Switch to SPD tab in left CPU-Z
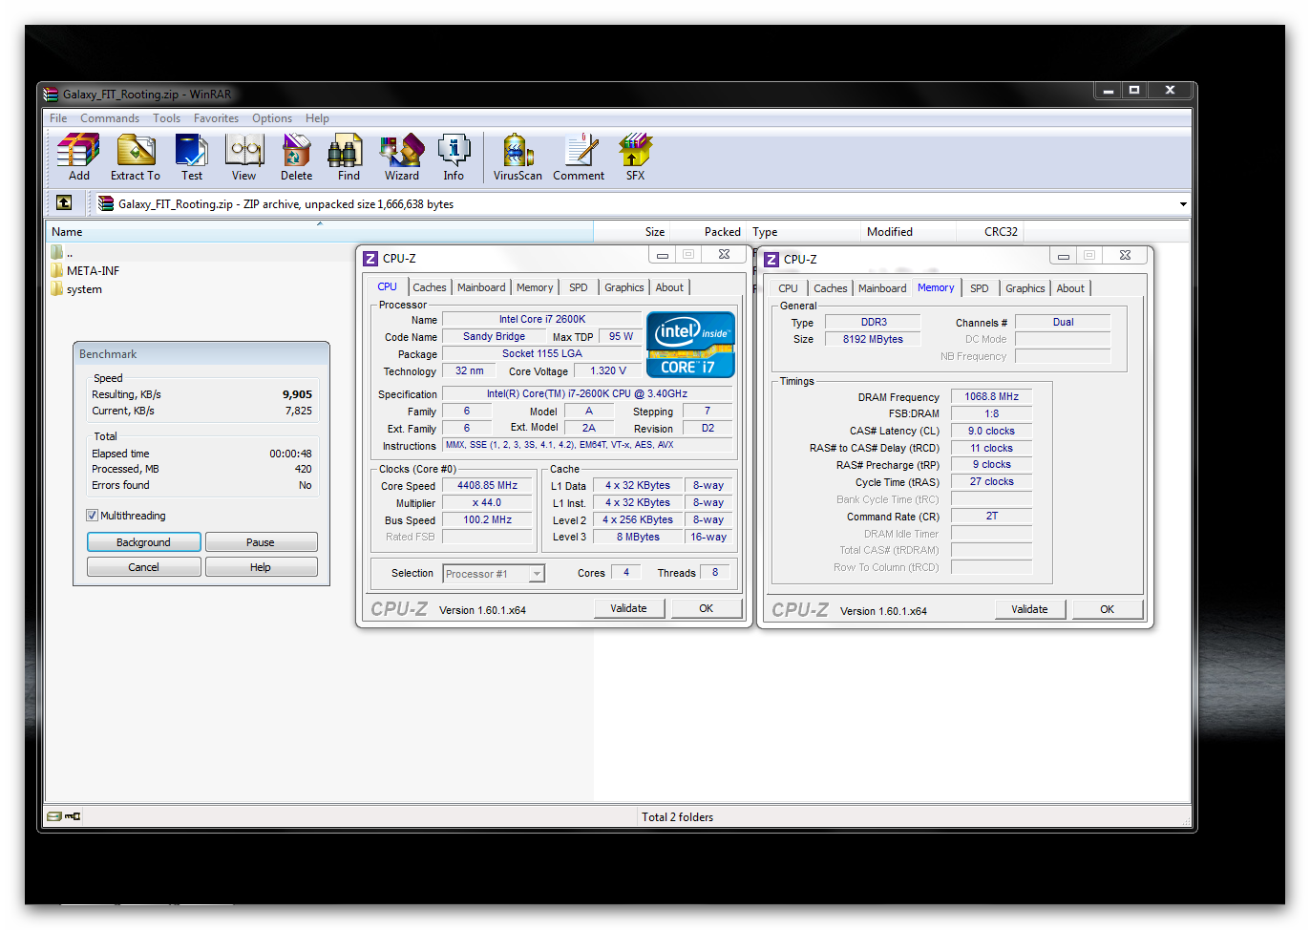 tap(579, 287)
